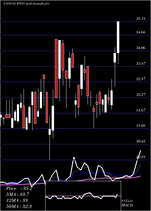The width and height of the screenshot is (151, 211).
Task: Click the 35.18 price level label
Action: point(141,19)
